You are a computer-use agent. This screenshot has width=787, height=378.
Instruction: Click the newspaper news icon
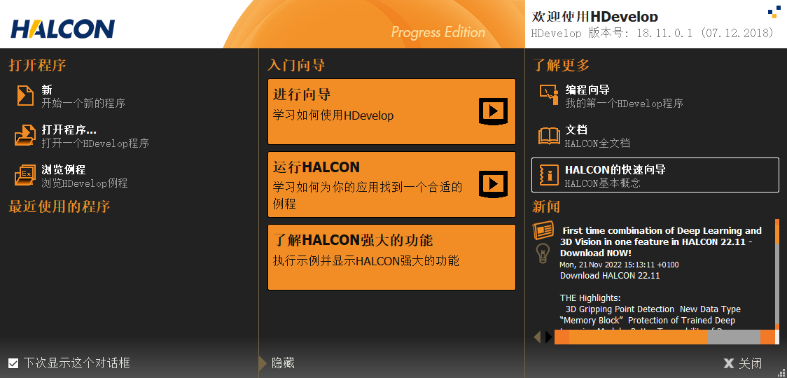pos(543,230)
